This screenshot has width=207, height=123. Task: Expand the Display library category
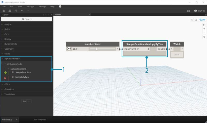2,39
